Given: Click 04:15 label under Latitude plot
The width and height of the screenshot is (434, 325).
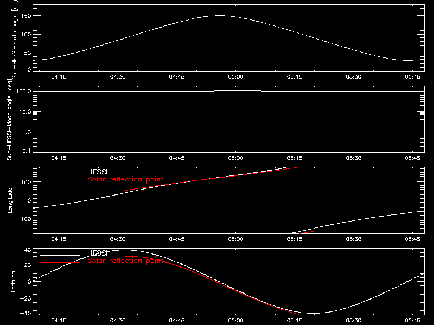Looking at the screenshot, I should click(x=59, y=321).
